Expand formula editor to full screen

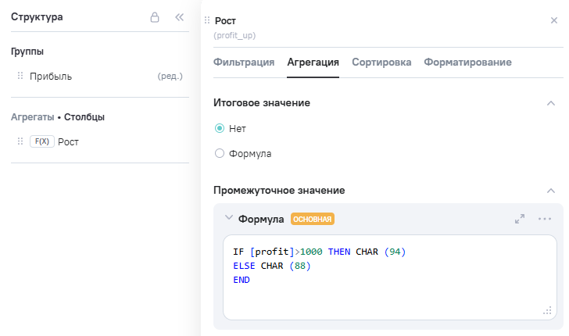tap(520, 219)
